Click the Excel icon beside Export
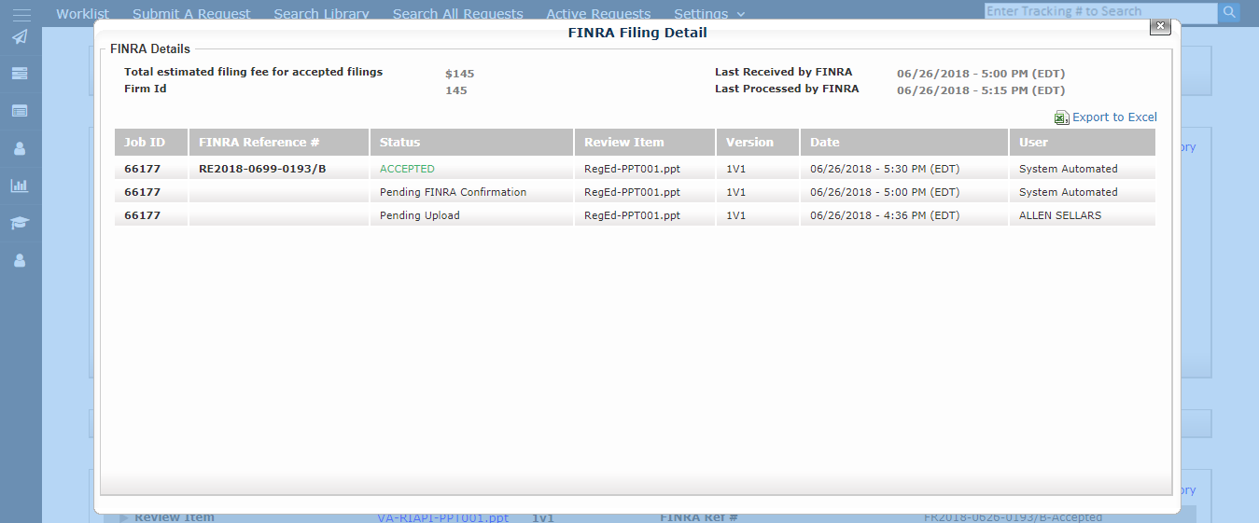This screenshot has height=523, width=1259. [1061, 117]
